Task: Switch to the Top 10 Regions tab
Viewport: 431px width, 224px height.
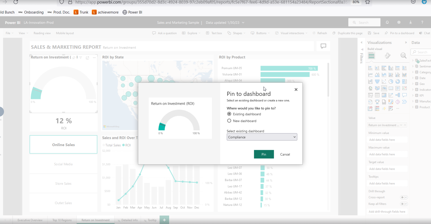Action: coord(62,220)
